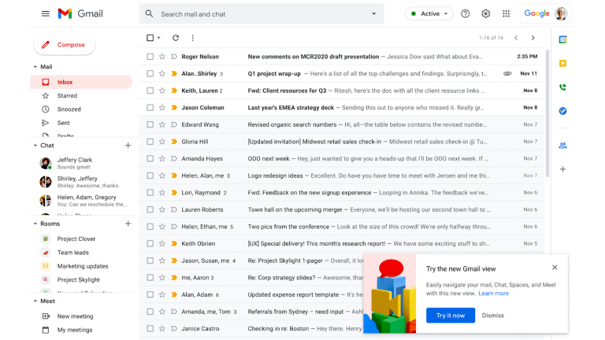This screenshot has width=605, height=340.
Task: Click the Try it now button
Action: [x=451, y=316]
